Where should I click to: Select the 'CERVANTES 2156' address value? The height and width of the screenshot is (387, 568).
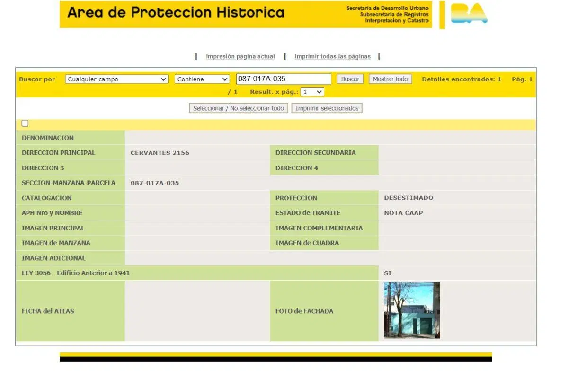tap(160, 153)
